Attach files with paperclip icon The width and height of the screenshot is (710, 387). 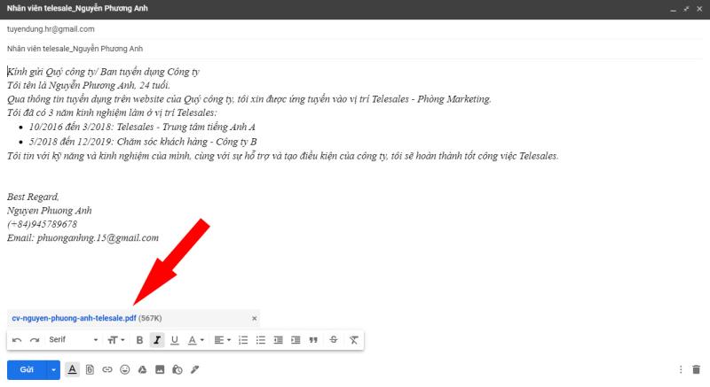tap(90, 370)
